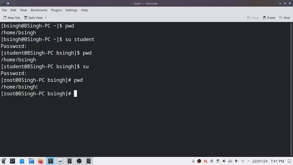
Task: Click the first 'Password:' line
Action: [14, 46]
